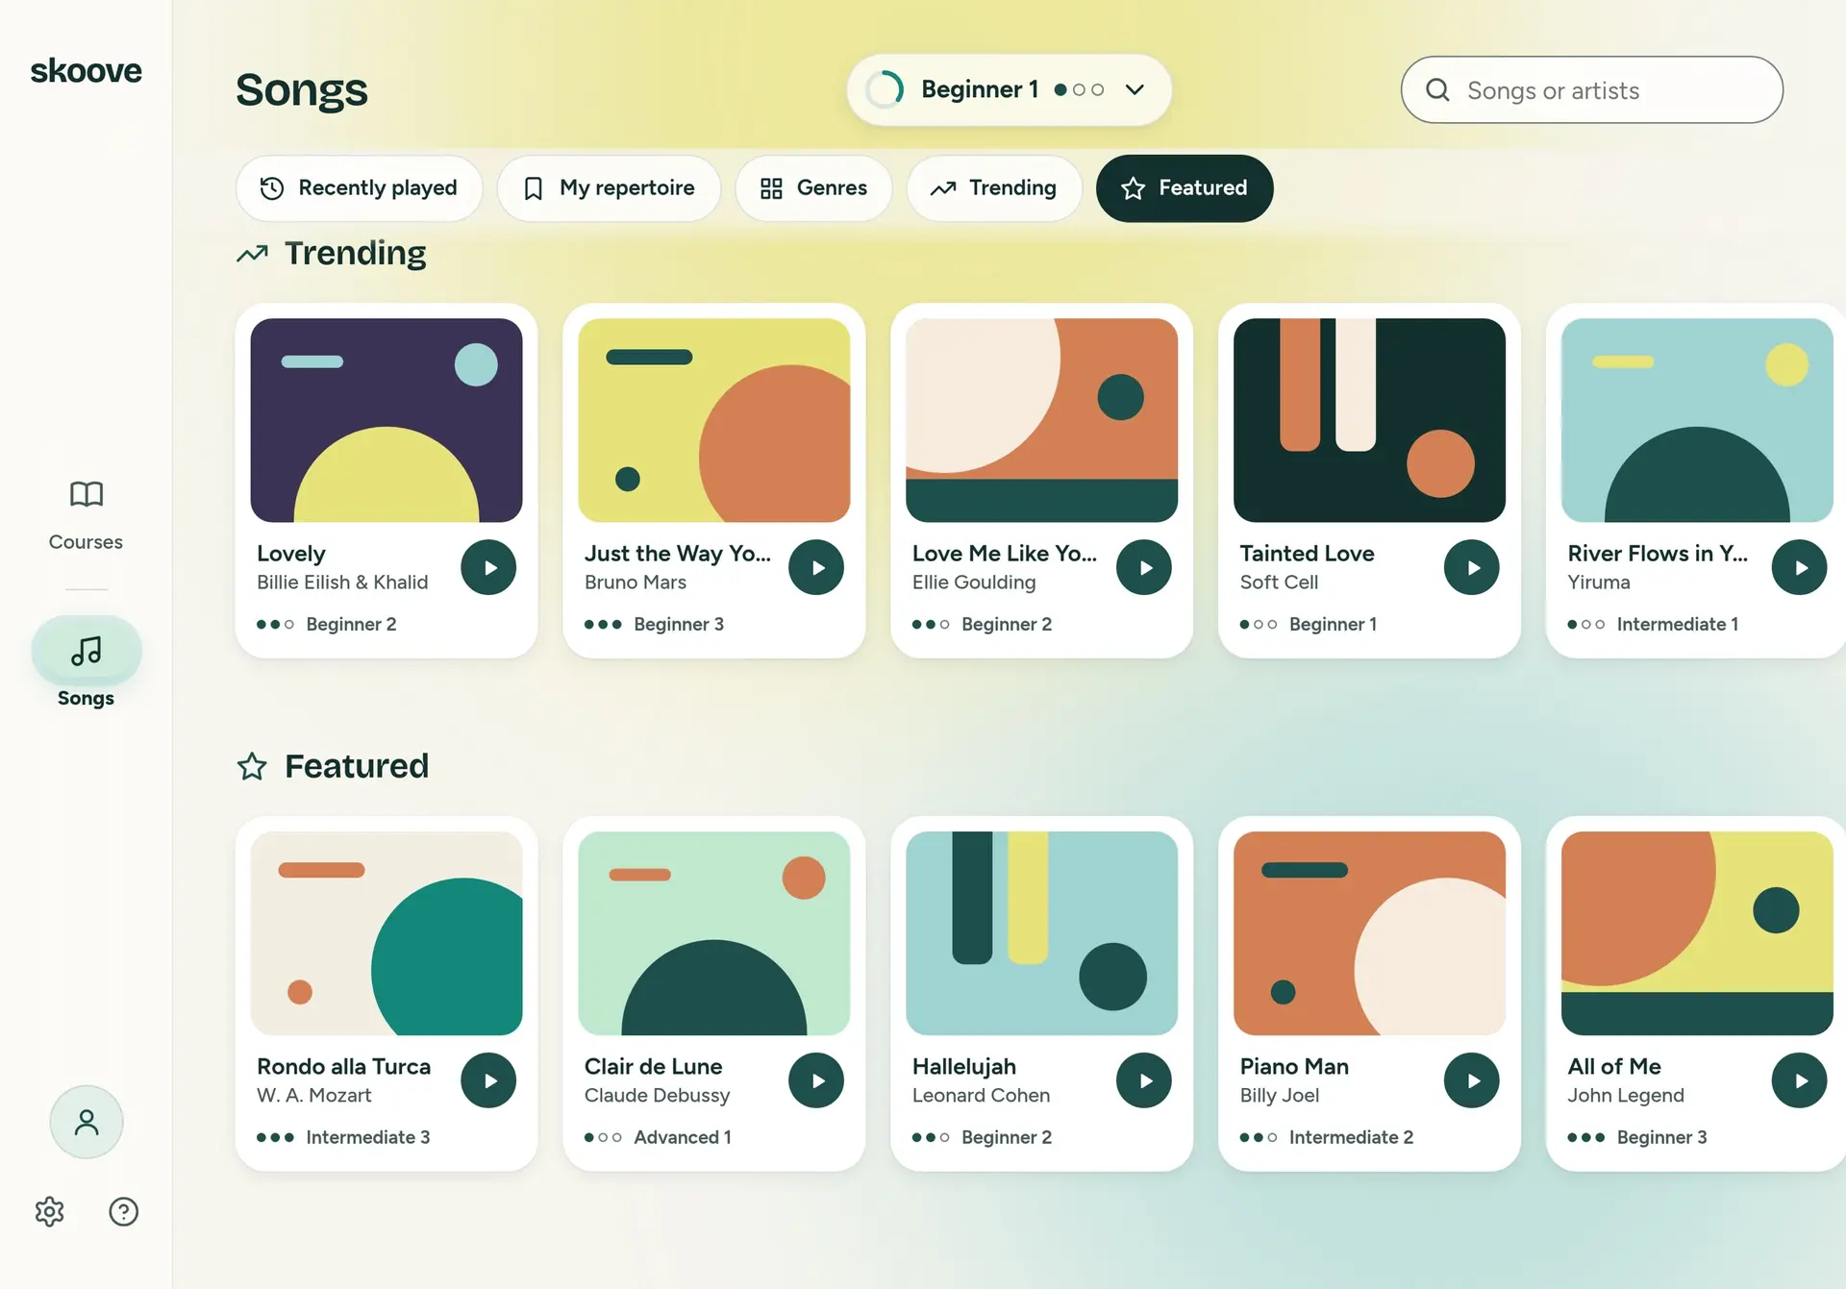Click artist name Leonard Cohen

tap(981, 1096)
